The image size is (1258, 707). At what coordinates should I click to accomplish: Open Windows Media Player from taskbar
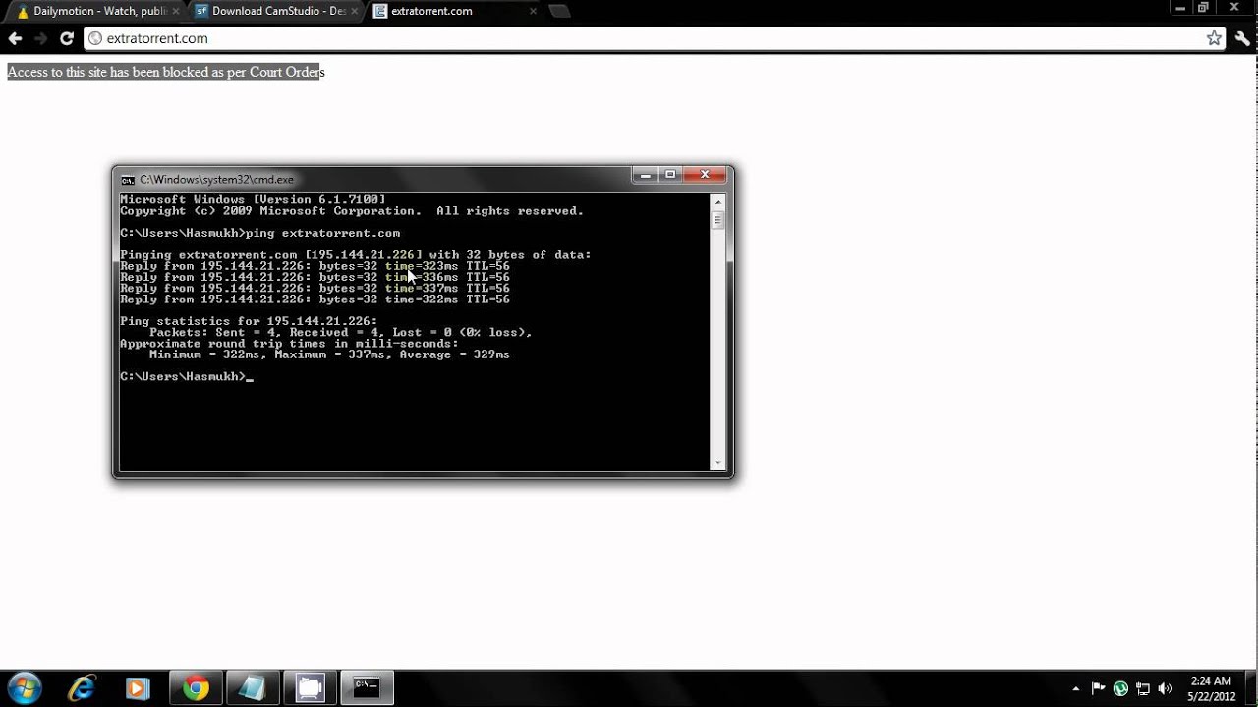tap(137, 688)
